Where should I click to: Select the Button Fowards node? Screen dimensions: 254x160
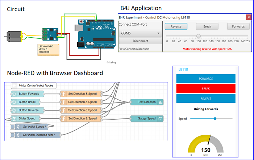pos(28,94)
